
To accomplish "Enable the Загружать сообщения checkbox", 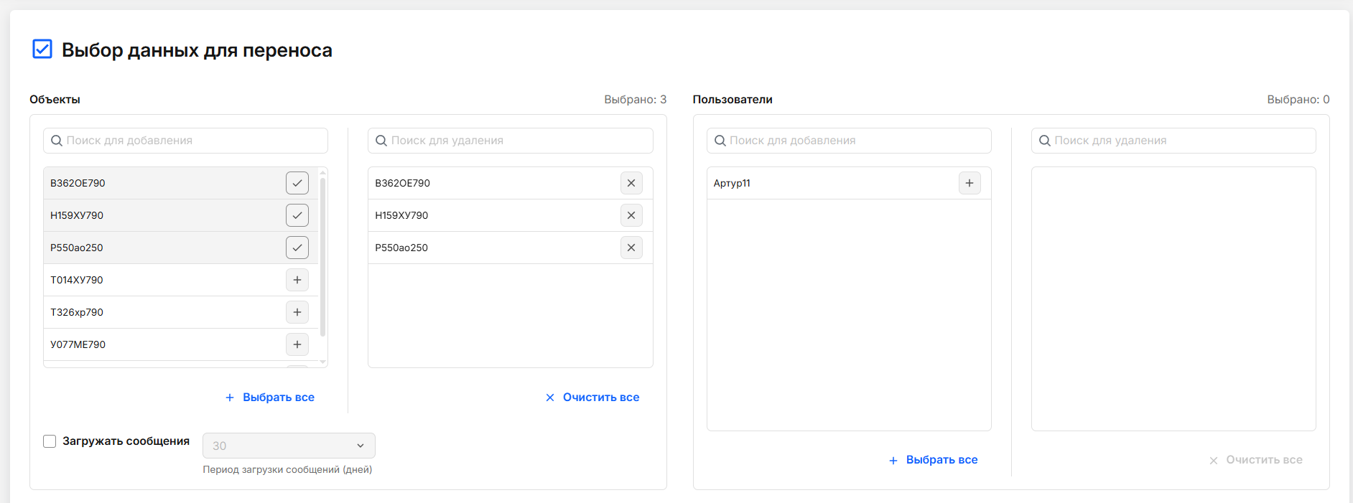I will pyautogui.click(x=50, y=441).
